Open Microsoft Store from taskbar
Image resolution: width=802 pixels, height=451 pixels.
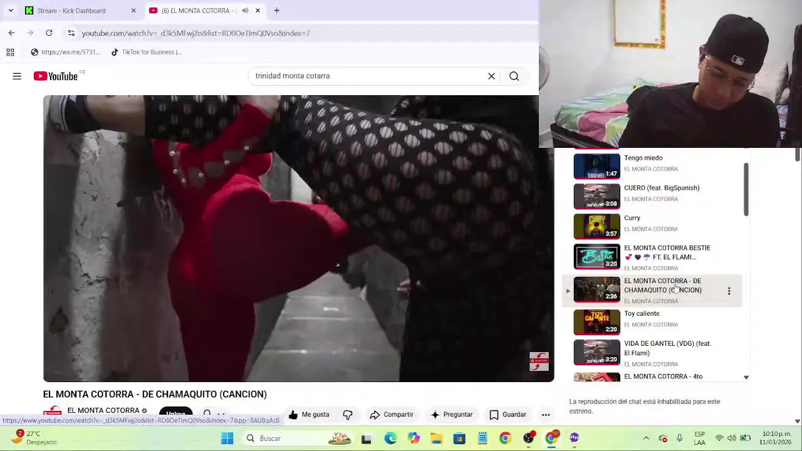click(x=459, y=438)
